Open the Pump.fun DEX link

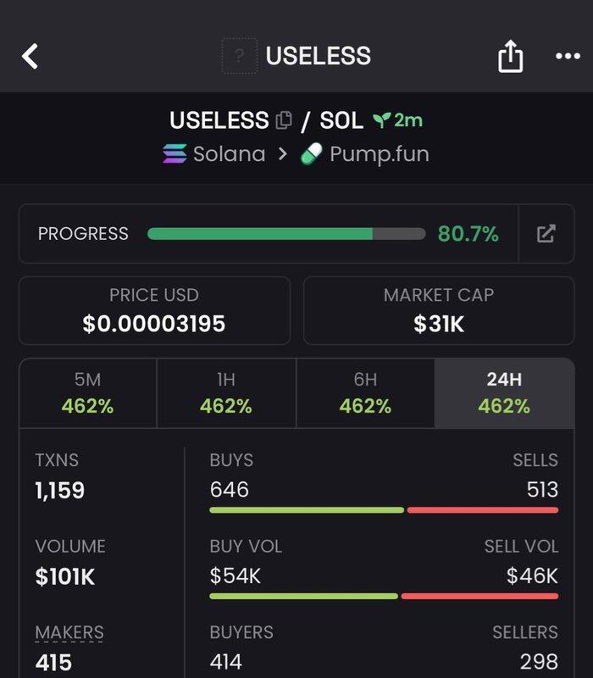pos(379,154)
